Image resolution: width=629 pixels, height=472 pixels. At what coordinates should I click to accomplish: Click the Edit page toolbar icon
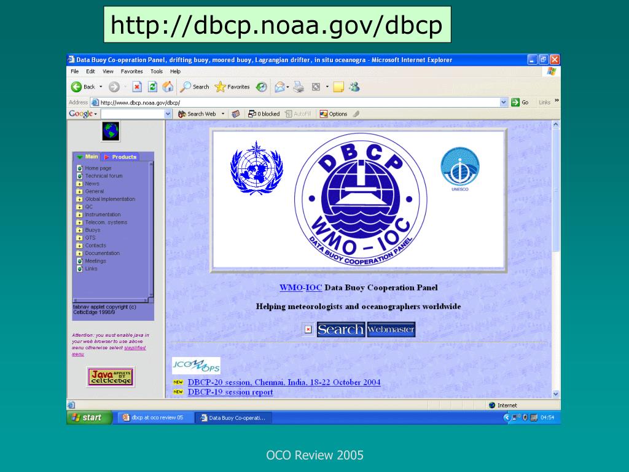316,87
